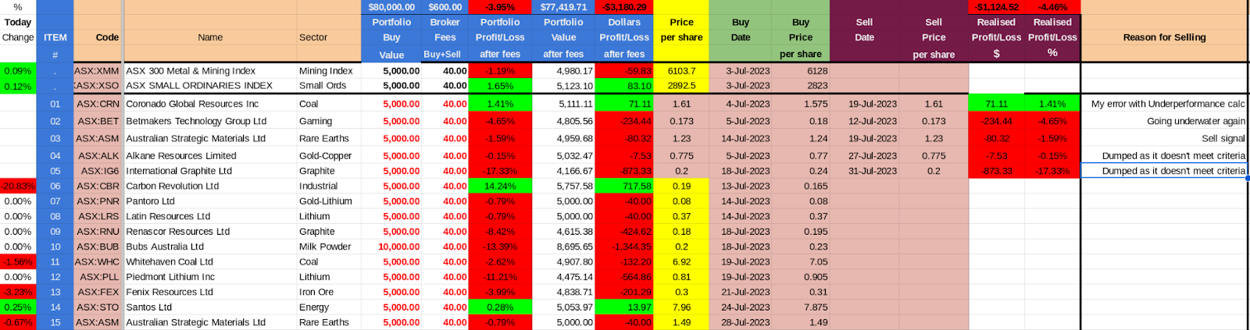Screen dimensions: 1250x330
Task: Select the ASX:XMM code cell
Action: point(98,70)
